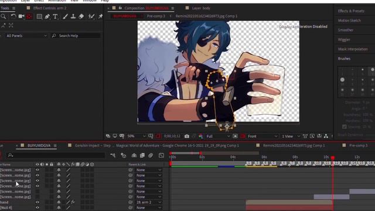The height and width of the screenshot is (211, 375).
Task: Open the 1 View layout dropdown
Action: pos(291,136)
